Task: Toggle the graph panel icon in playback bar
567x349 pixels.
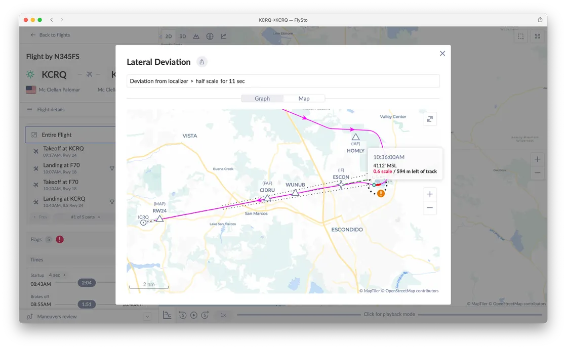Action: (x=167, y=315)
